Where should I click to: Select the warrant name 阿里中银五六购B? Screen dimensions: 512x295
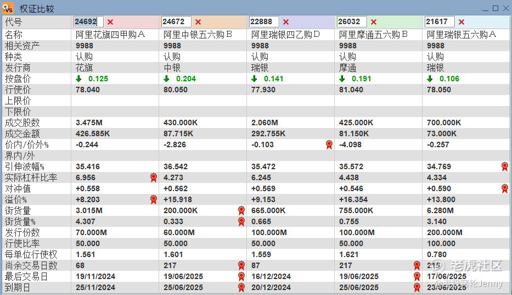point(198,35)
